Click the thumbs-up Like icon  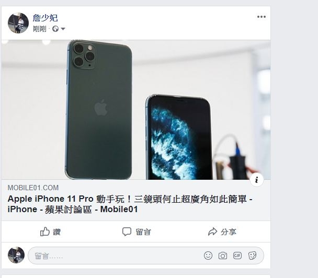(45, 231)
